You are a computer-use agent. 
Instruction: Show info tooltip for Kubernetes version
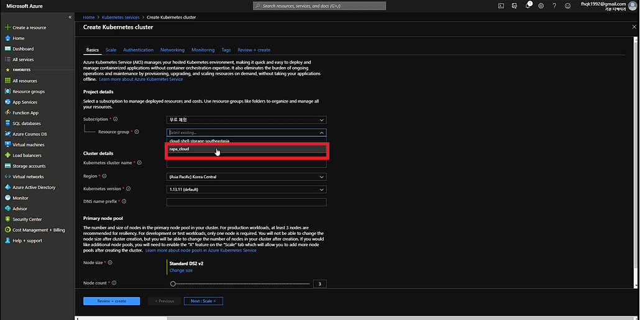point(128,188)
